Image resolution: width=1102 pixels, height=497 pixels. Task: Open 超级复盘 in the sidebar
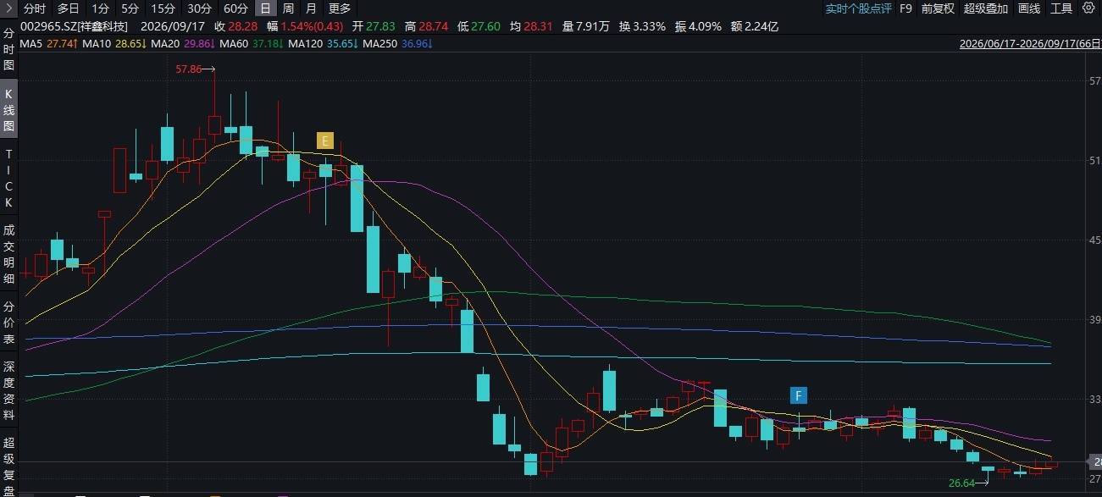9,466
